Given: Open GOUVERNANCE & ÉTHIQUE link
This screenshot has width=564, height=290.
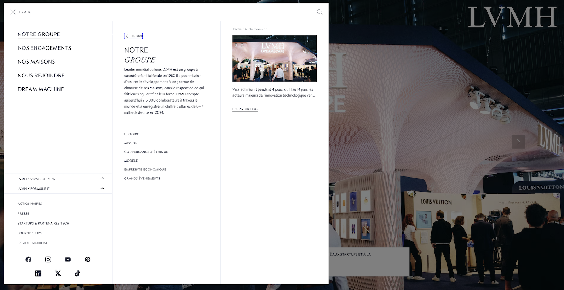Looking at the screenshot, I should (146, 152).
